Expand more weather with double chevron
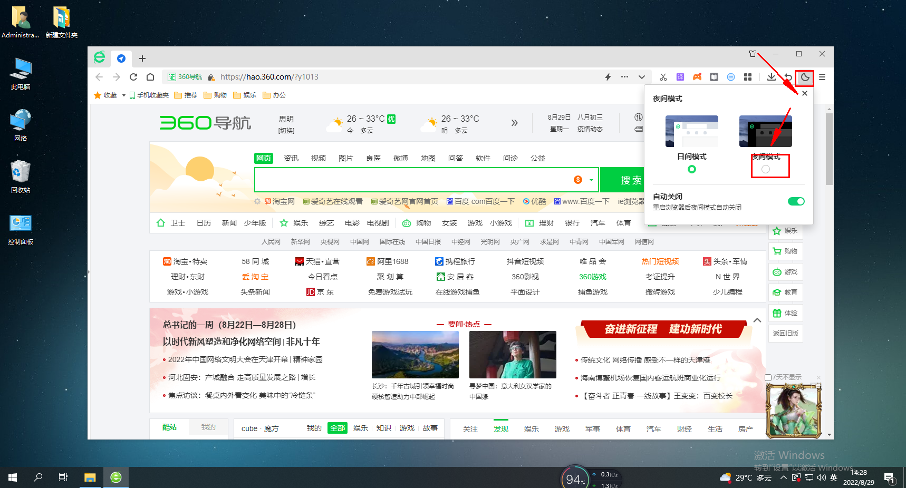Viewport: 906px width, 488px height. coord(515,123)
